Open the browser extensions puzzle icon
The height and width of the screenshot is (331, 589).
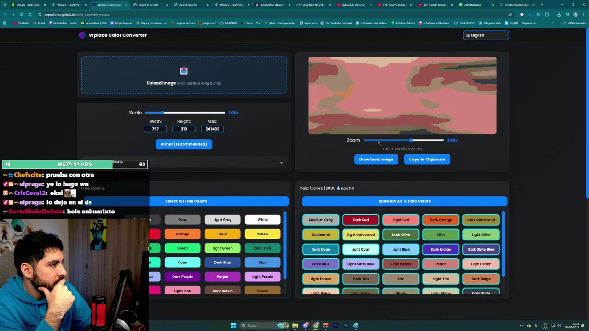click(547, 14)
